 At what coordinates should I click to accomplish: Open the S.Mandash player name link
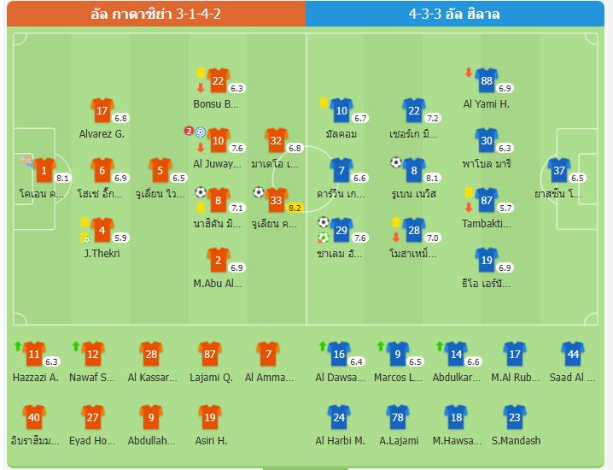513,441
